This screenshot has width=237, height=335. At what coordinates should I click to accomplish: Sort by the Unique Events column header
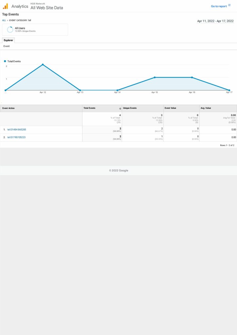130,108
